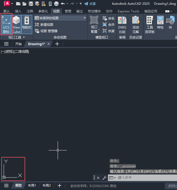This screenshot has width=177, height=190.
Task: Switch to the 参数化 ribbon tab
Action: pyautogui.click(x=43, y=11)
